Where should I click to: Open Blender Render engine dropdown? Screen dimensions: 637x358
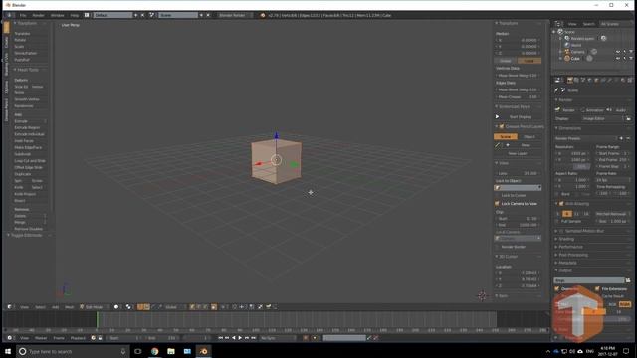point(235,16)
